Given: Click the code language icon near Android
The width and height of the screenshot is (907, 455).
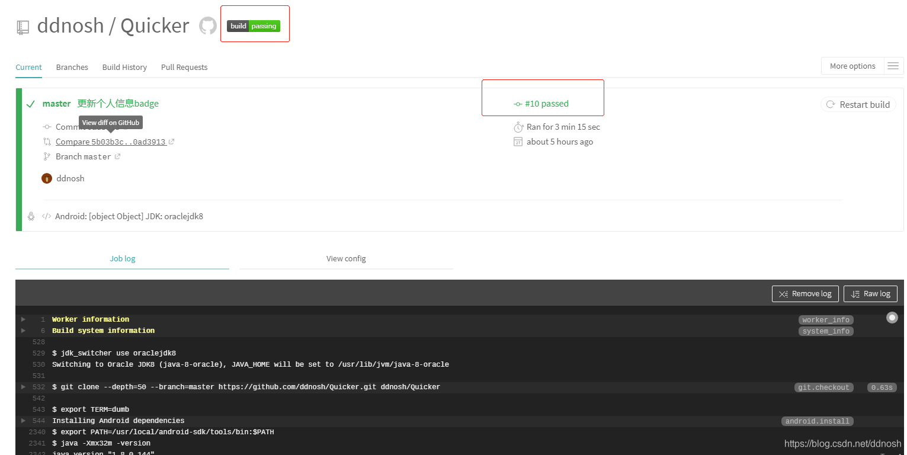Looking at the screenshot, I should [46, 216].
